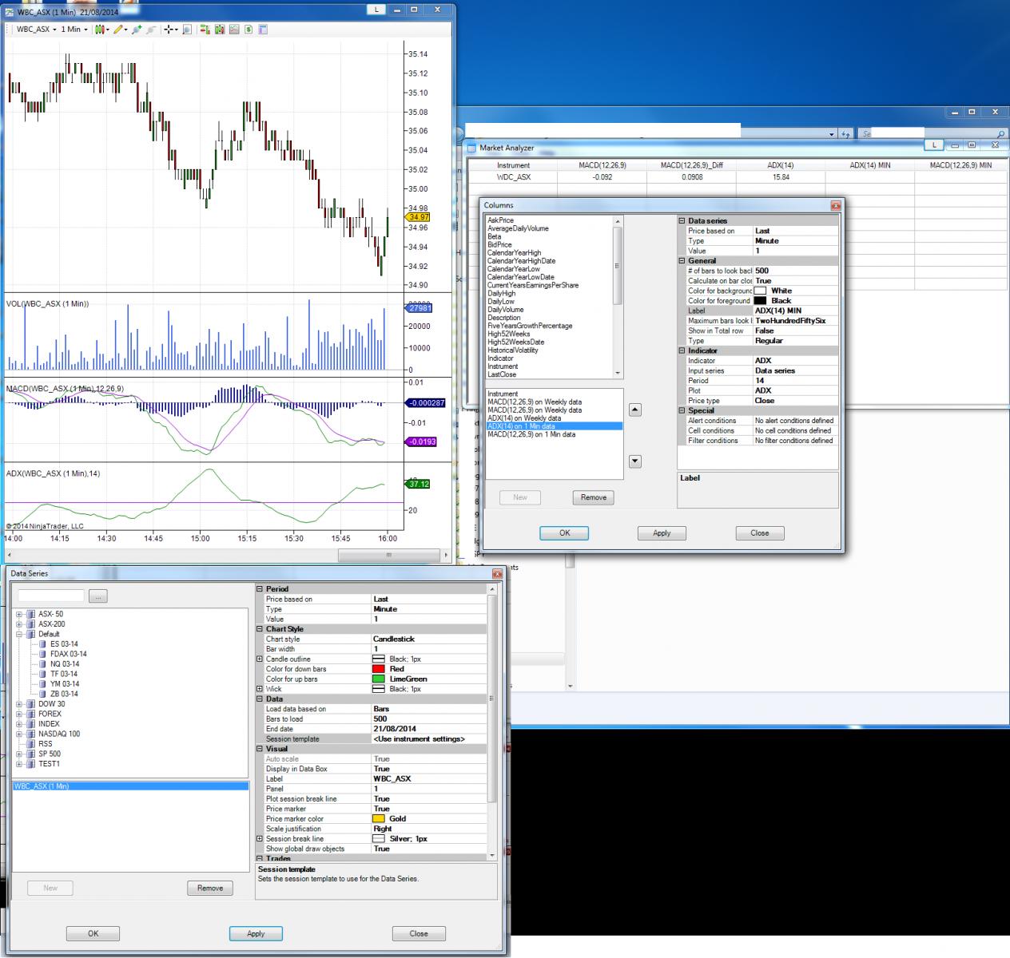Select FDAX 03-14 in instrument tree
This screenshot has width=1010, height=958.
68,655
